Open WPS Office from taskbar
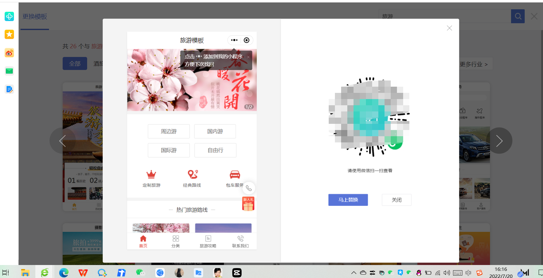 pyautogui.click(x=83, y=273)
